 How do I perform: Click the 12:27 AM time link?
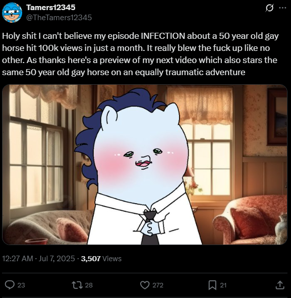18,259
